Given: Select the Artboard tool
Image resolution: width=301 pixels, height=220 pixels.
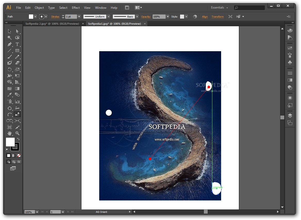Looking at the screenshot, I should pos(9,127).
